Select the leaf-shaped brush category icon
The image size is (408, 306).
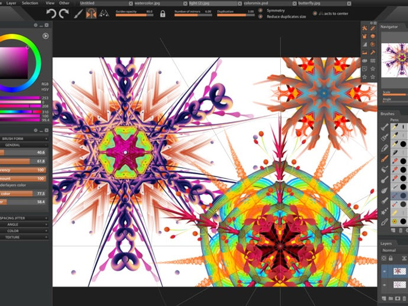tap(384, 190)
